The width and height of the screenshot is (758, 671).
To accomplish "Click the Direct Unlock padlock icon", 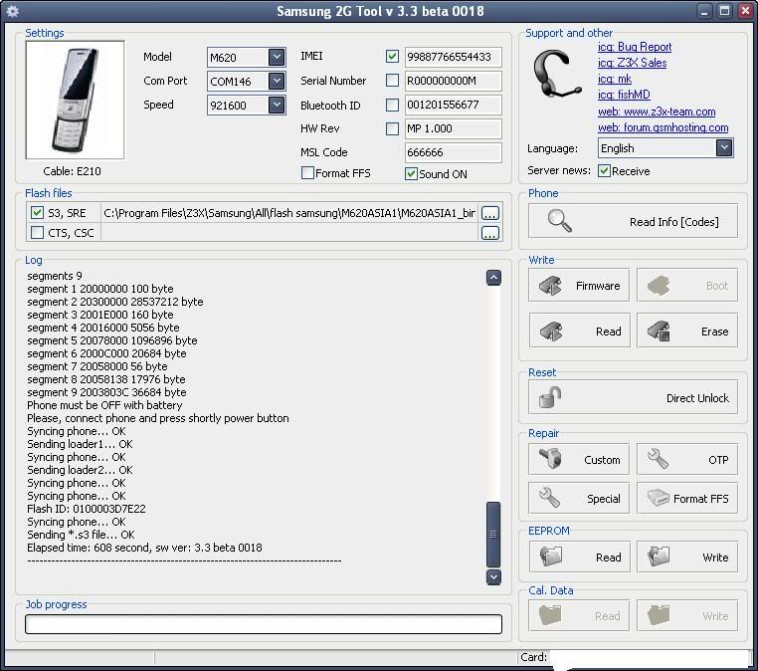I will click(x=550, y=397).
